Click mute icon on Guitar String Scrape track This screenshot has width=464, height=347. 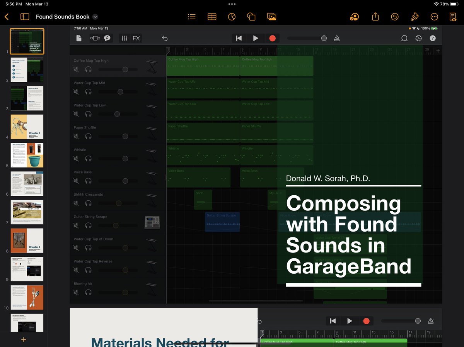77,225
